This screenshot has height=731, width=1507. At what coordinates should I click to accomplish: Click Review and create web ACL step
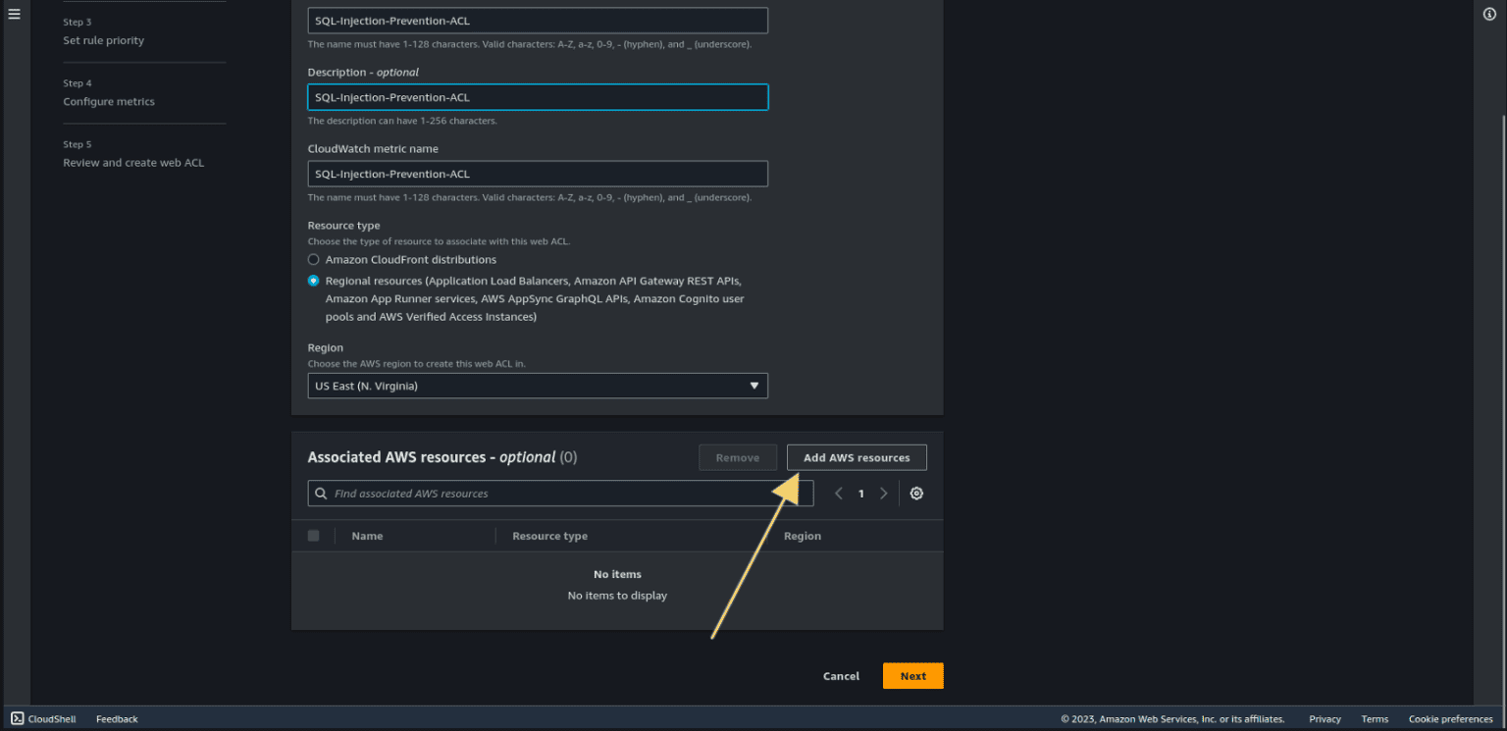[133, 163]
